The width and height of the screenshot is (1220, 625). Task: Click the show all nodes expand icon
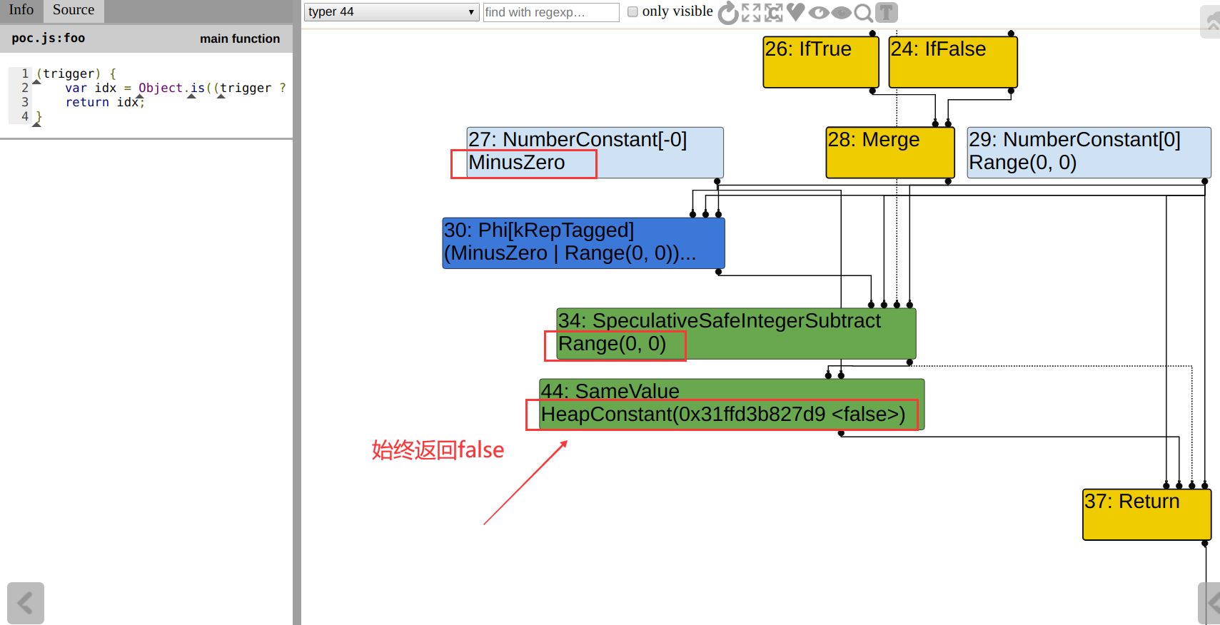tap(751, 13)
